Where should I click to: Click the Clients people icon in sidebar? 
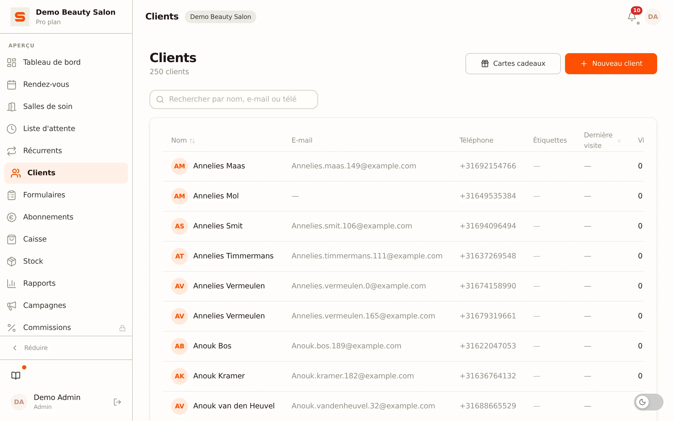pos(16,173)
